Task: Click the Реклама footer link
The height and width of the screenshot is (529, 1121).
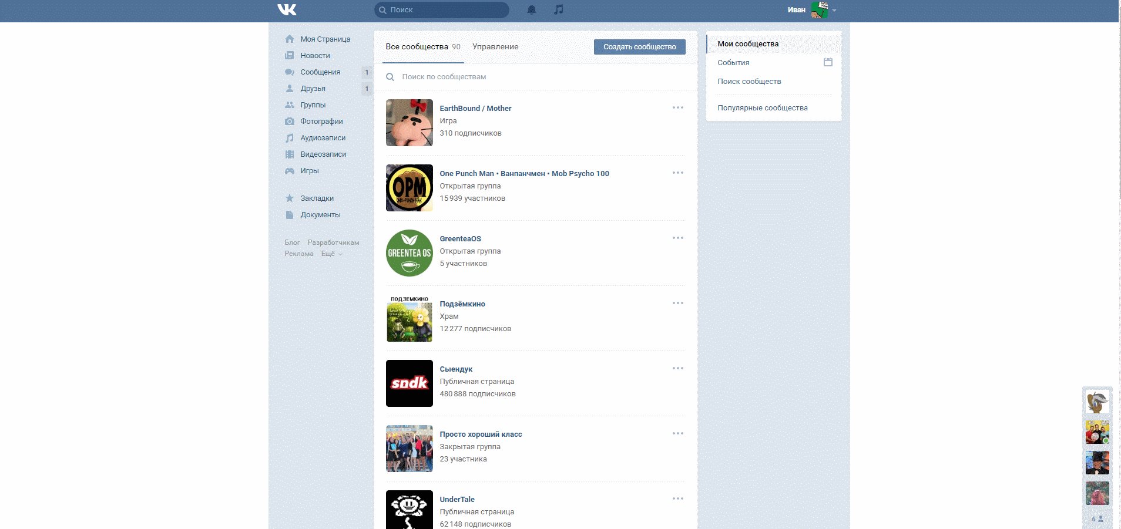Action: (299, 254)
